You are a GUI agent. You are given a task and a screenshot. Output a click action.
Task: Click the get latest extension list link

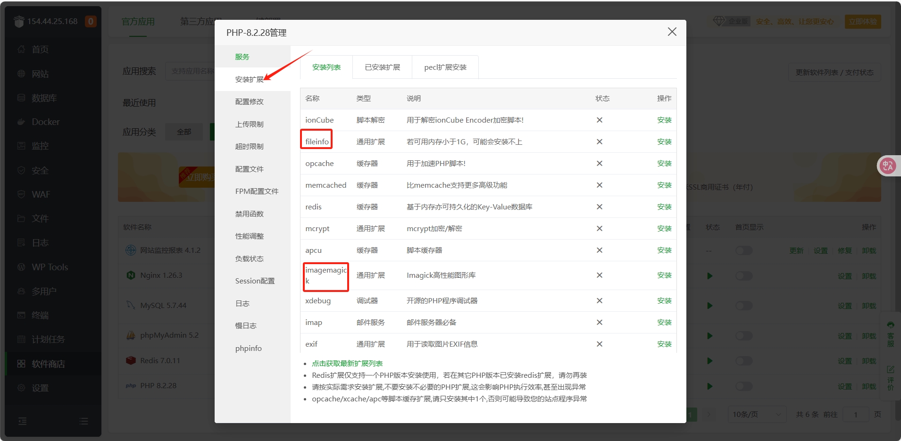point(347,364)
